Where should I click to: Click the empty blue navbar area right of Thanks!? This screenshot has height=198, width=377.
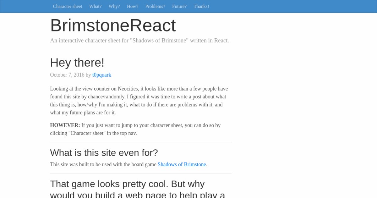tap(283, 6)
